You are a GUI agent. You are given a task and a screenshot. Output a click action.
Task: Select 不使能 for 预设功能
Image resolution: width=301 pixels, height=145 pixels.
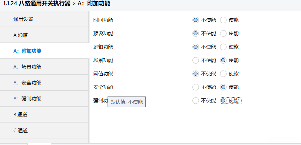[195, 33]
